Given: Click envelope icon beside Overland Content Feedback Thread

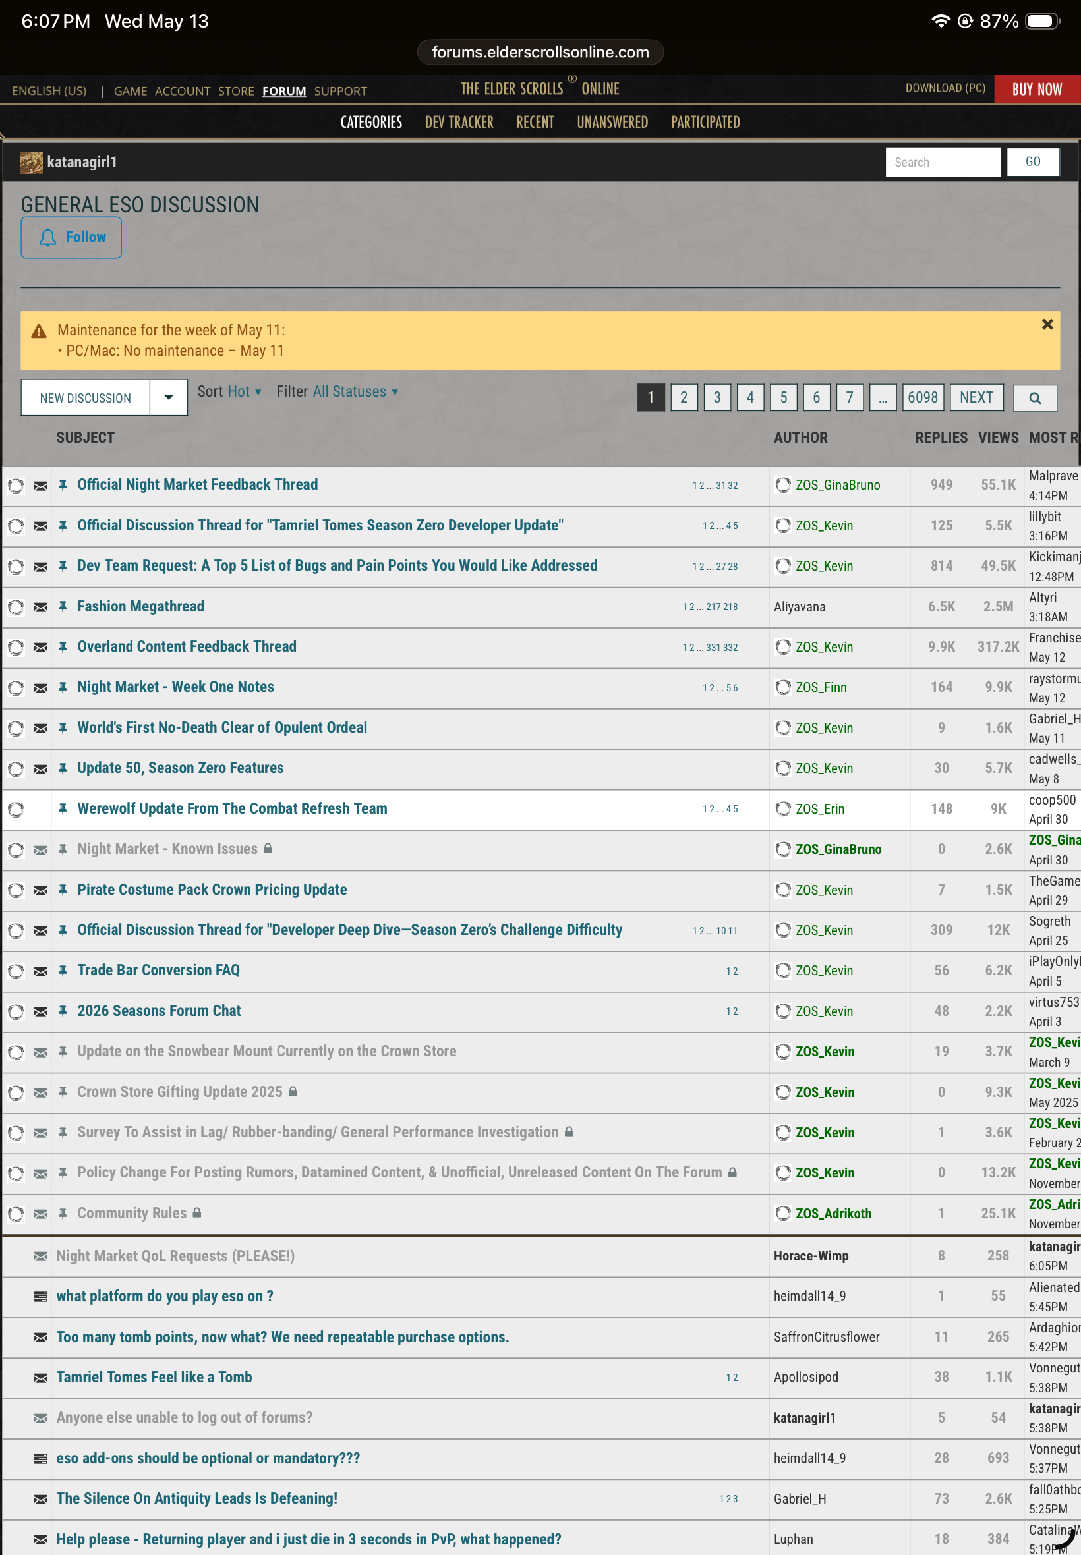Looking at the screenshot, I should (x=41, y=648).
